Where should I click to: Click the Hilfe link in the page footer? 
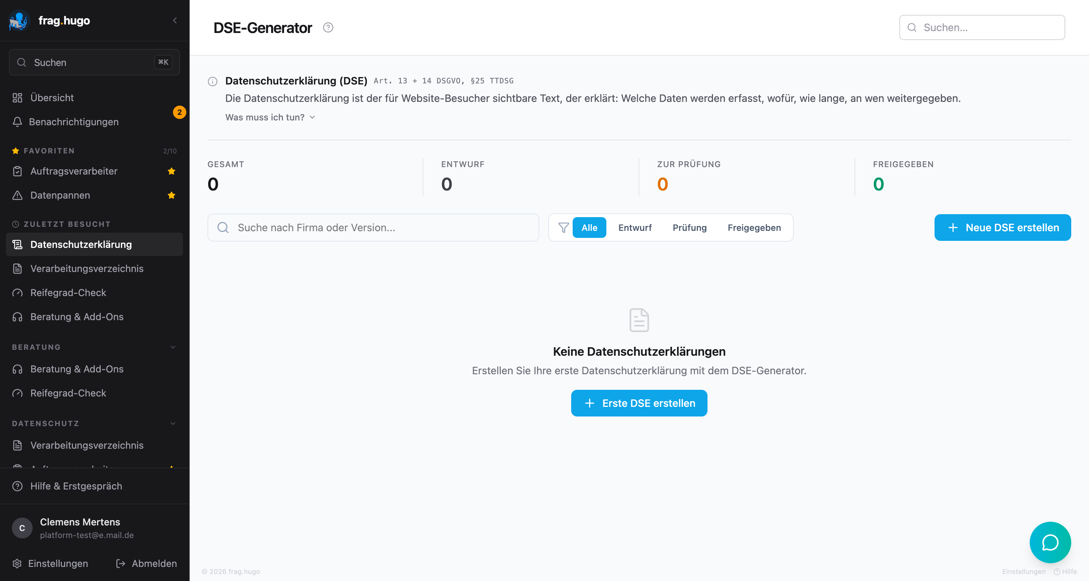coord(1065,571)
